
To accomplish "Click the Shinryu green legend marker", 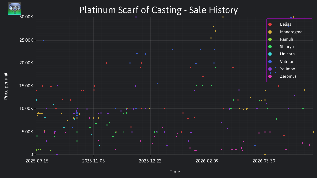I will pyautogui.click(x=270, y=47).
